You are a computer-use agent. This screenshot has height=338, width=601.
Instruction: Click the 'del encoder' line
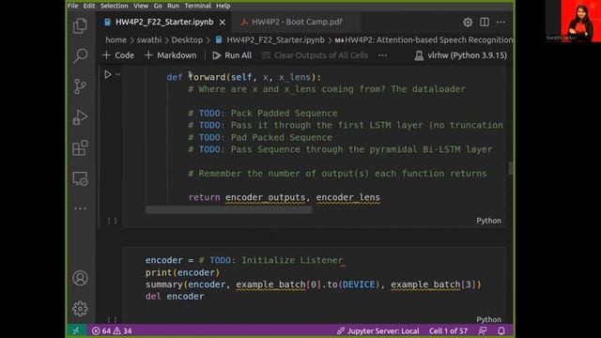[175, 297]
